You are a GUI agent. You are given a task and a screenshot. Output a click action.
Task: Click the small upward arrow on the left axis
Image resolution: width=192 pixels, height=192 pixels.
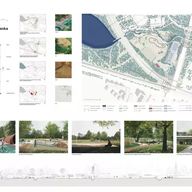point(3,69)
